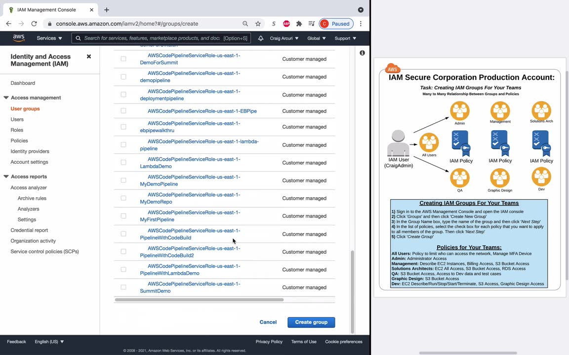This screenshot has width=569, height=355.
Task: Open the AWS notifications bell icon
Action: tap(261, 38)
